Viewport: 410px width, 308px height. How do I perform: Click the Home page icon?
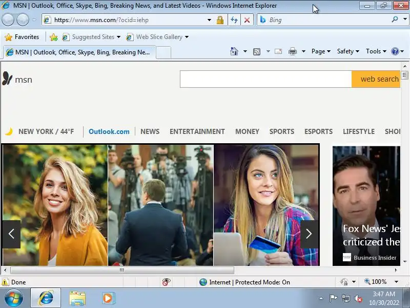click(234, 51)
